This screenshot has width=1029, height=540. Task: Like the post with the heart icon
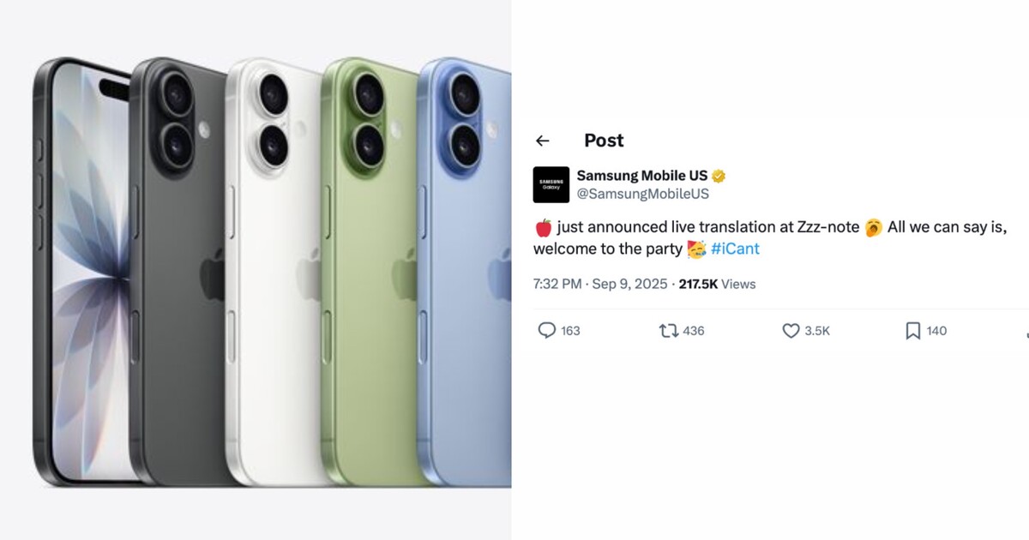[790, 330]
